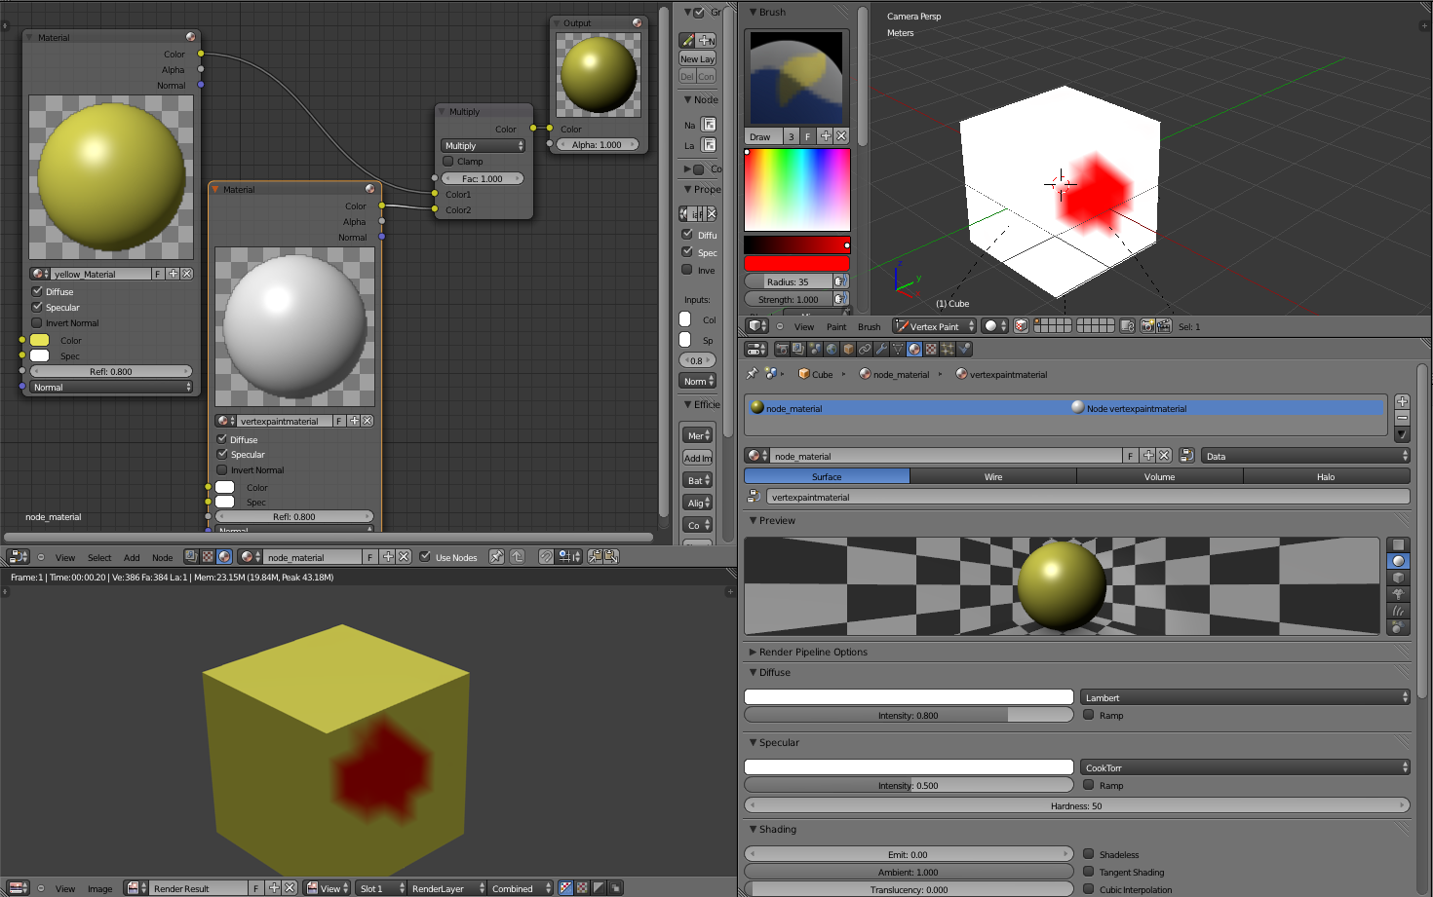Open the Vertex Paint mode dropdown
Image resolution: width=1433 pixels, height=897 pixels.
pos(934,326)
